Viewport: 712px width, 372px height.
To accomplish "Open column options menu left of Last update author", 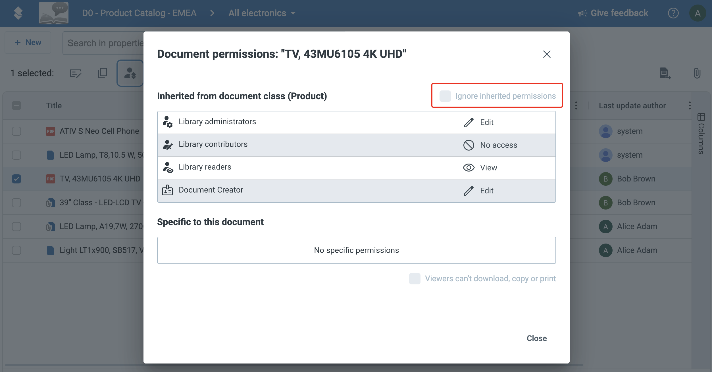I will point(576,105).
